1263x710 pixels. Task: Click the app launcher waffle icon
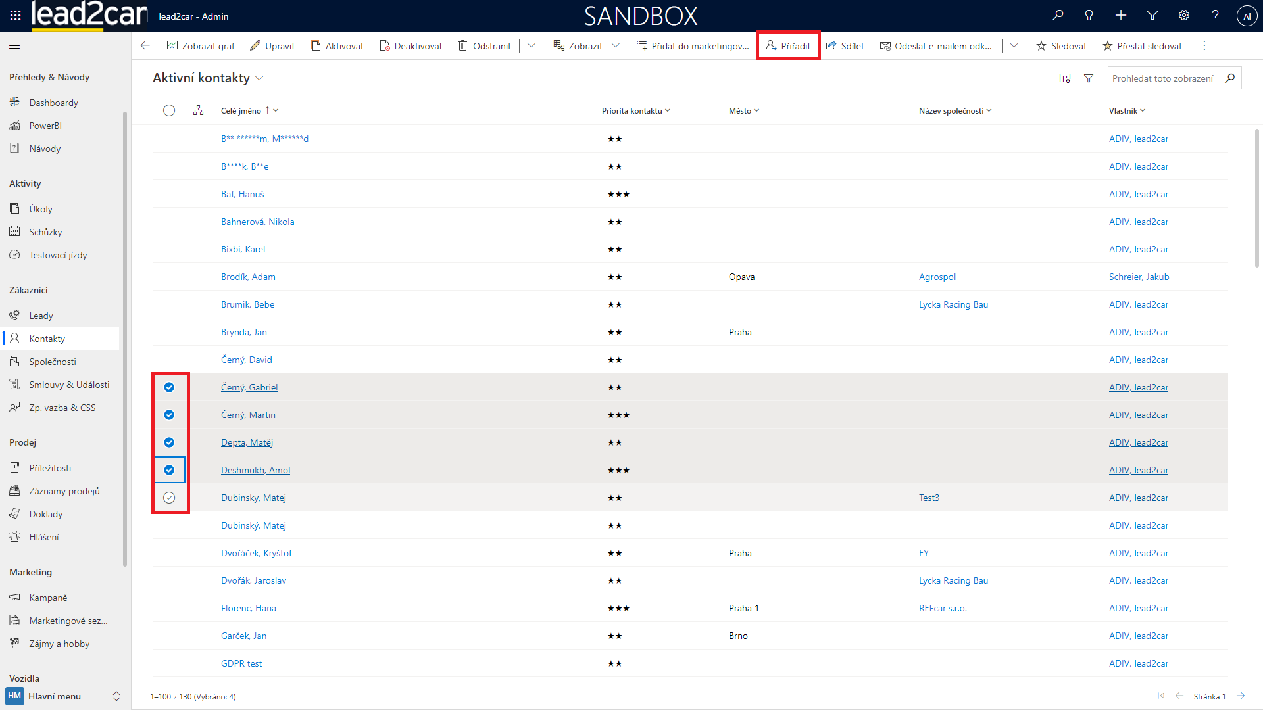pos(15,16)
